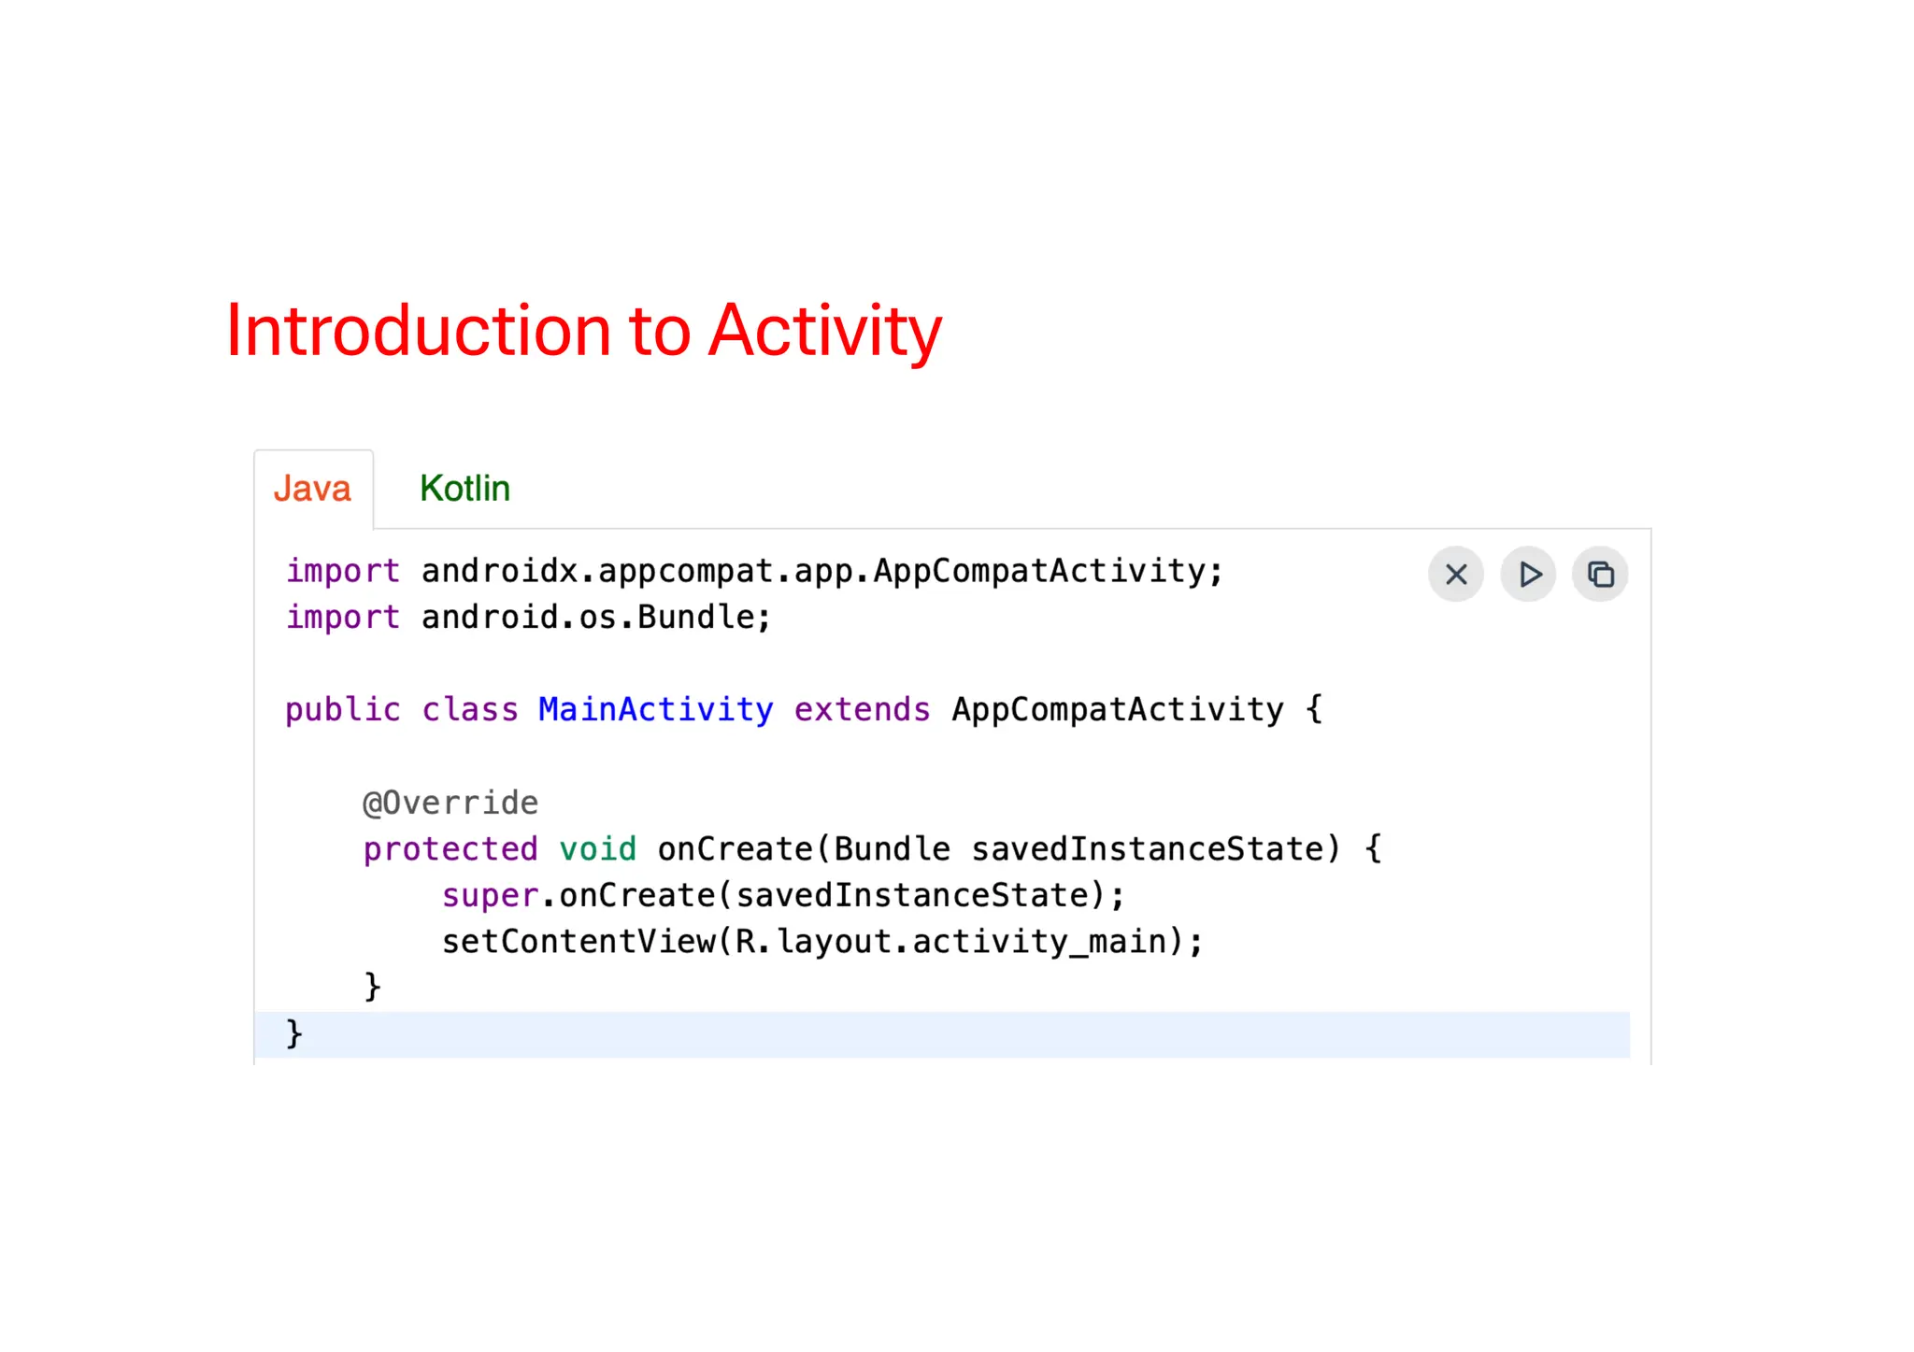Run the code with play icon
This screenshot has height=1352, width=1914.
coord(1528,574)
